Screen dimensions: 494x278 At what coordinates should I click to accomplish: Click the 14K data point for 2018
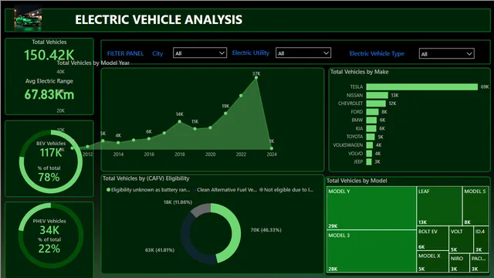coord(180,121)
